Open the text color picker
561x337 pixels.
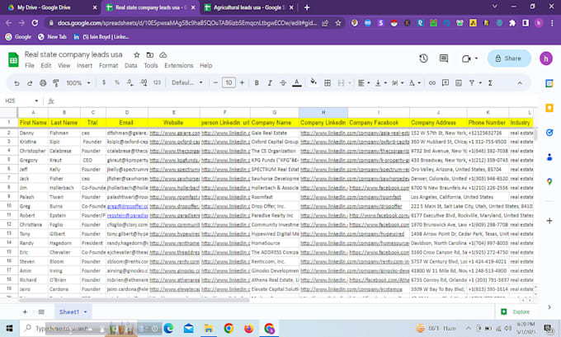click(297, 83)
